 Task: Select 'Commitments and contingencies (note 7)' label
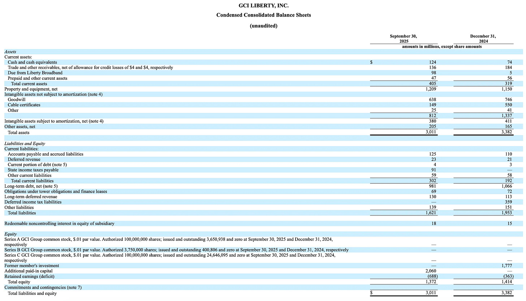pos(43,287)
